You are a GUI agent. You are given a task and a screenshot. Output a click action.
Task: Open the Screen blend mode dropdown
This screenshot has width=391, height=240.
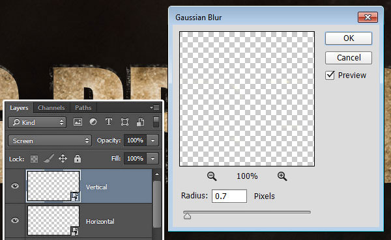tap(50, 140)
